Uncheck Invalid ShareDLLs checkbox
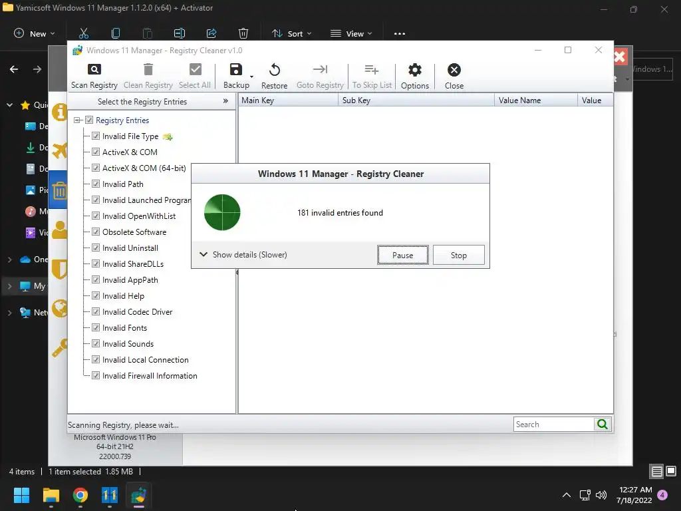 pyautogui.click(x=96, y=263)
